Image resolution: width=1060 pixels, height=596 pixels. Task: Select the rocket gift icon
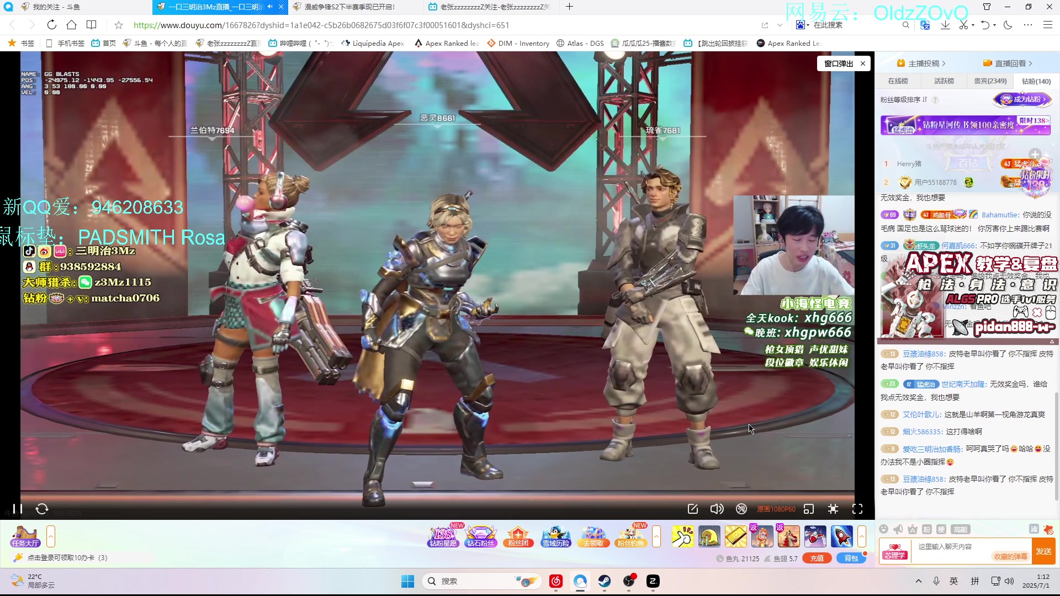842,536
